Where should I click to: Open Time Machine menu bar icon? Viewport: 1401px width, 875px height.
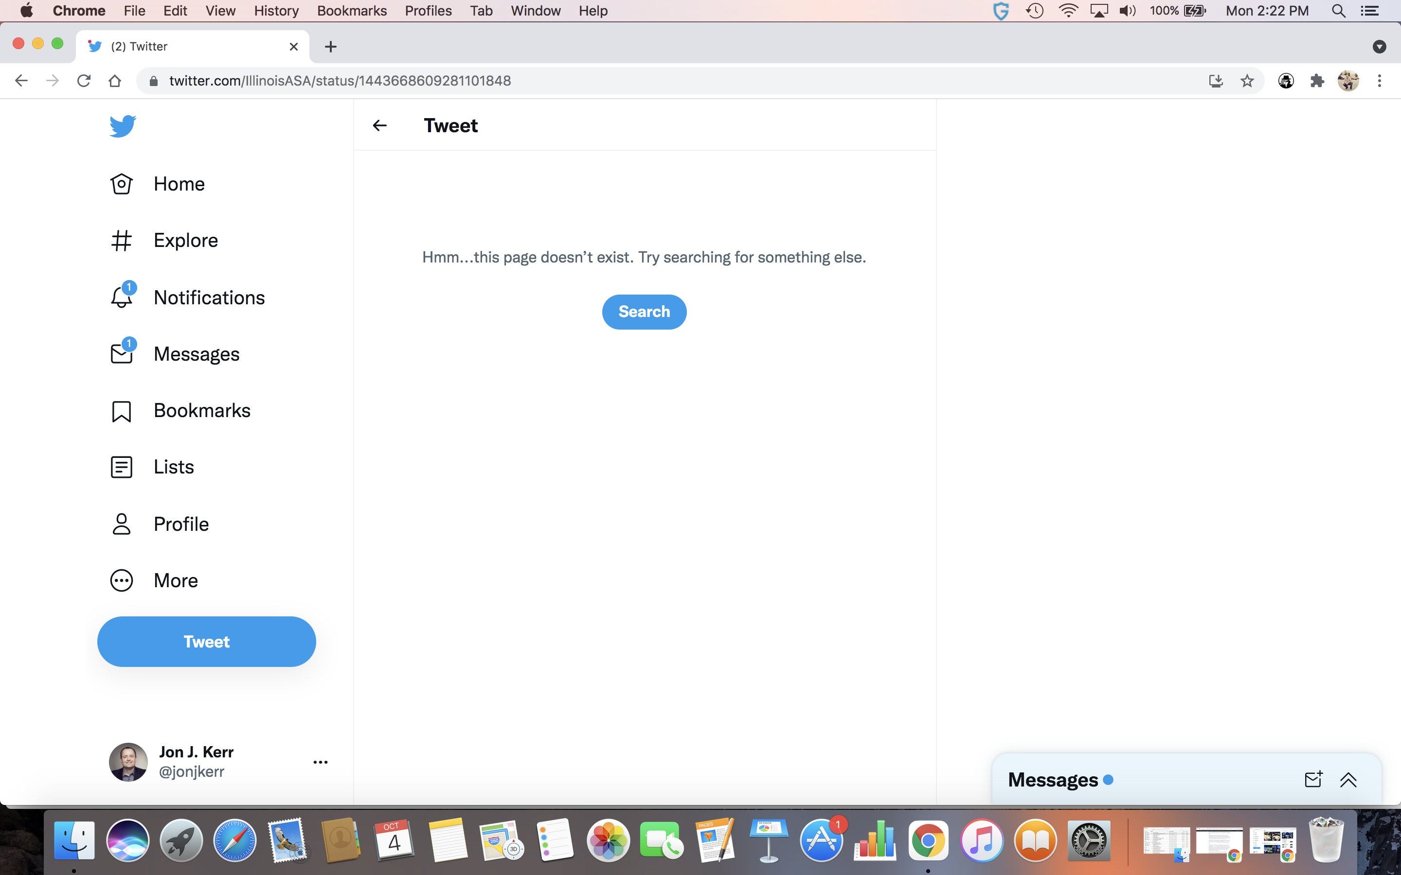(1035, 10)
